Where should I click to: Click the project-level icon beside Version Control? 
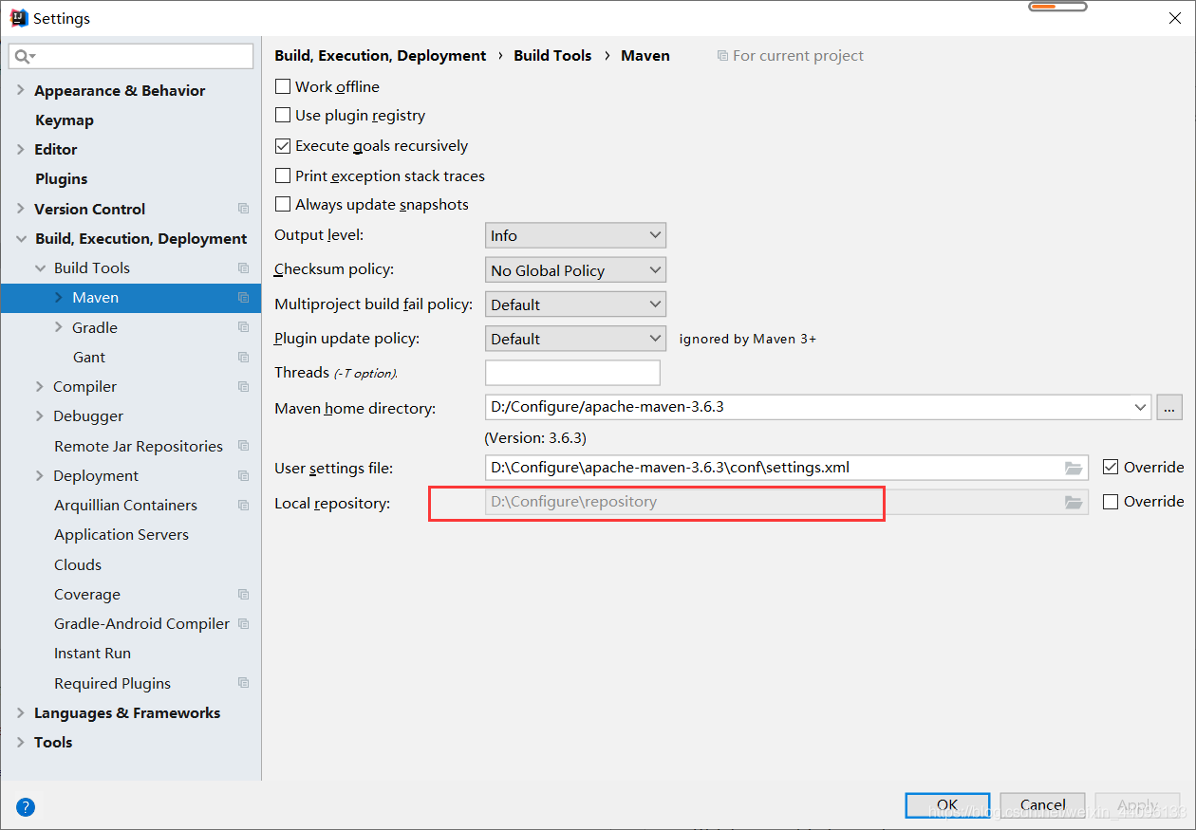pyautogui.click(x=244, y=209)
